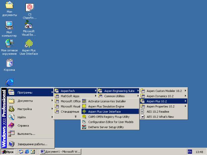Image resolution: width=207 pixels, height=155 pixels.
Task: Click the Настройка settings icon
Action: pyautogui.click(x=11, y=109)
